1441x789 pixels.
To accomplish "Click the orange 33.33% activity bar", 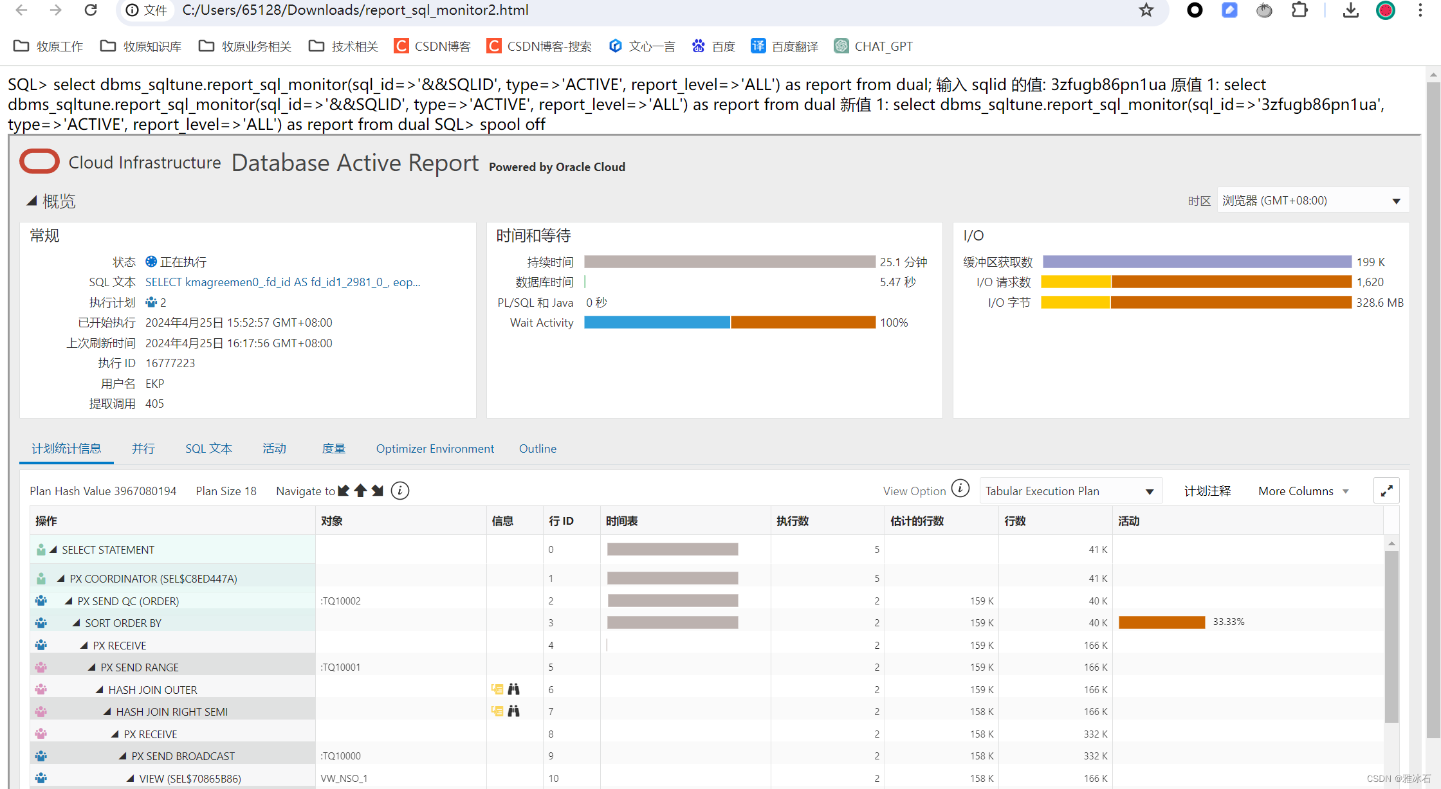I will pos(1161,622).
